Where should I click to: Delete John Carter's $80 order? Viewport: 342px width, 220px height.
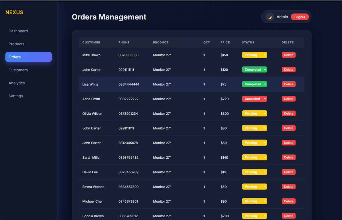point(289,128)
